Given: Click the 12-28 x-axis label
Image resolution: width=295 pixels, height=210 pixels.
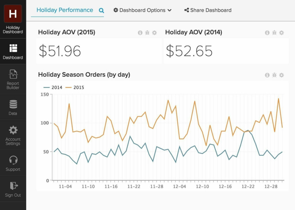Looking at the screenshot, I should (271, 186).
